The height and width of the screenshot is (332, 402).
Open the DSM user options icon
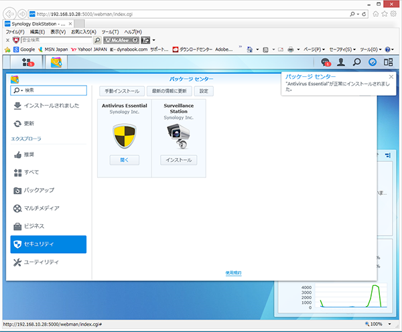coord(341,62)
